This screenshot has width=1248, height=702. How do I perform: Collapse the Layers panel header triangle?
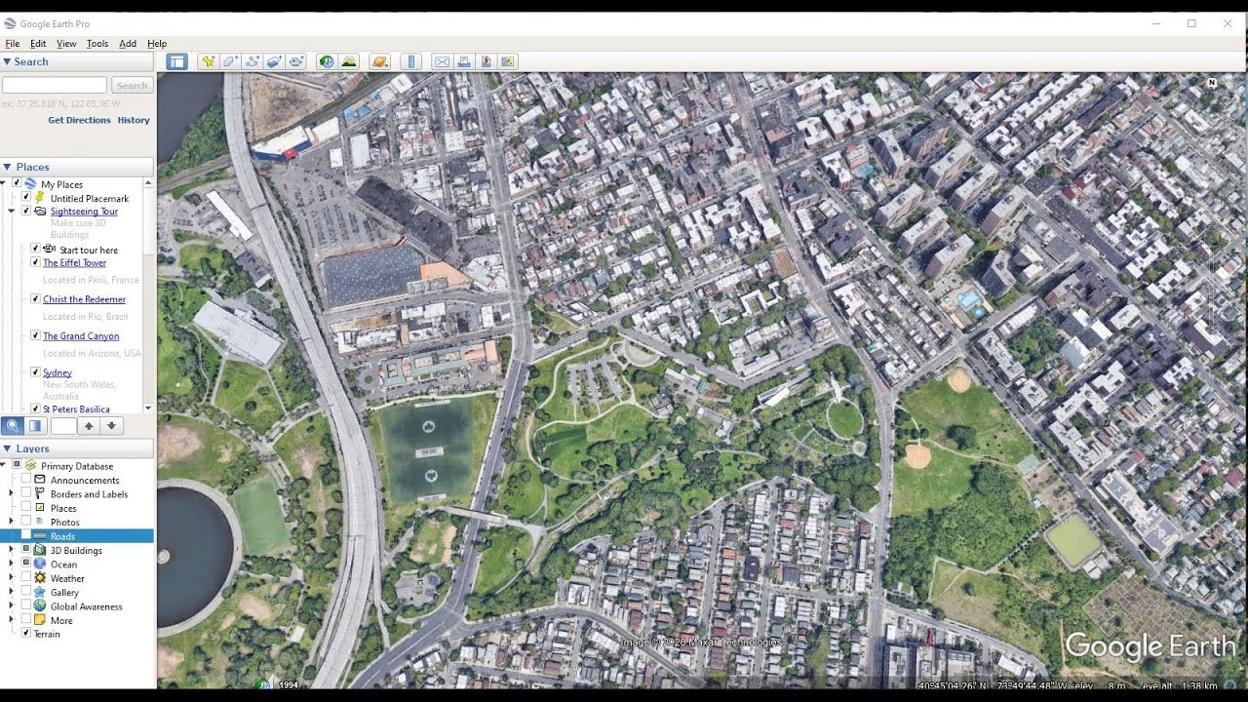(7, 448)
